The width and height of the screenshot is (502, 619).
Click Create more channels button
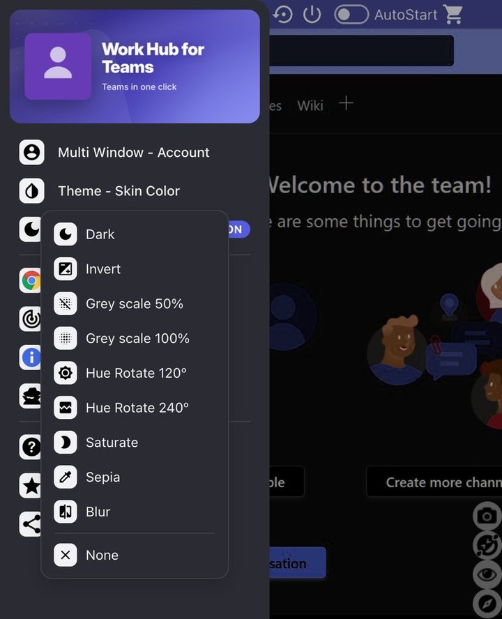[x=434, y=482]
